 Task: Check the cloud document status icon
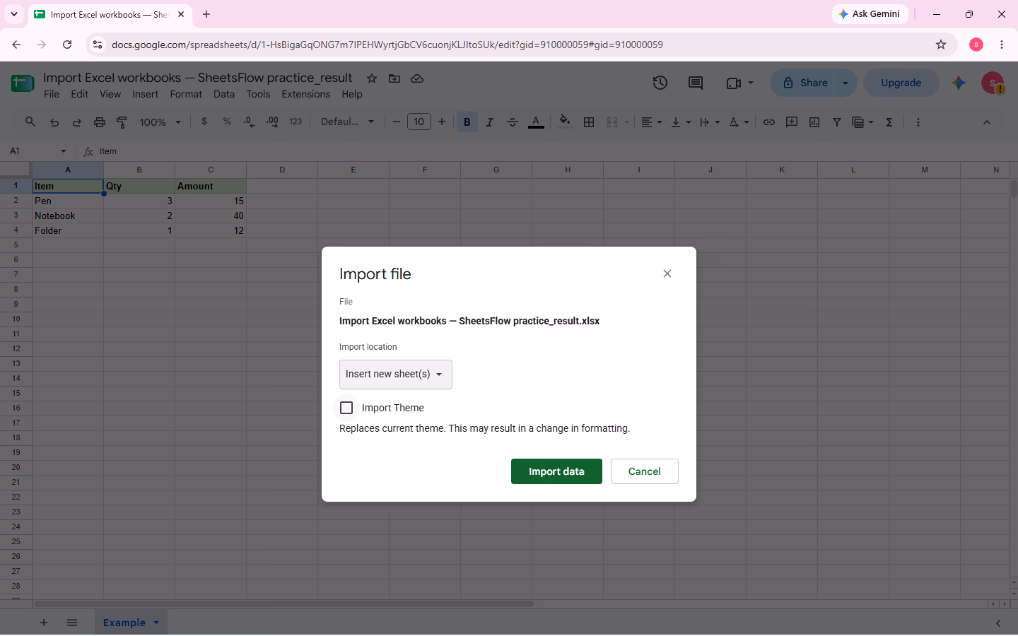[417, 78]
